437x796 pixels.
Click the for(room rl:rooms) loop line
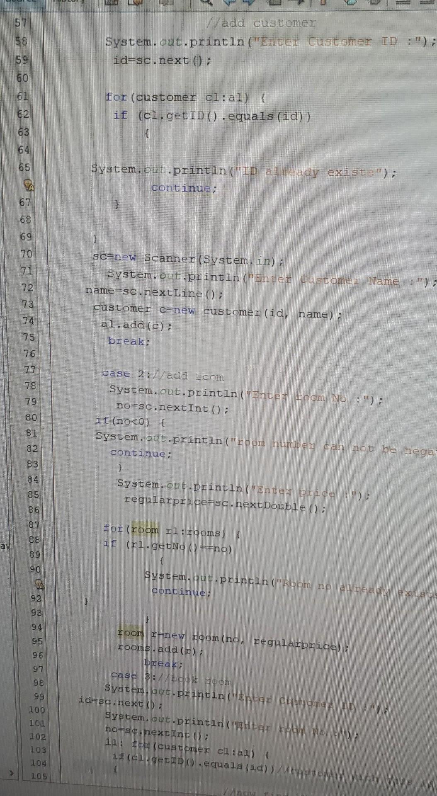[172, 530]
